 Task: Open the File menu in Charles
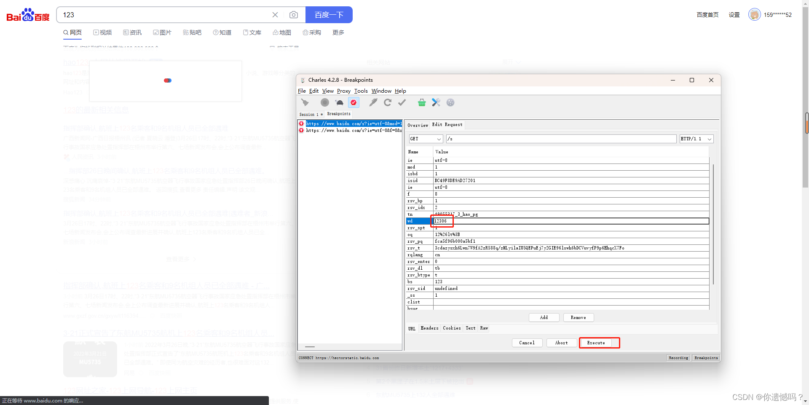click(x=302, y=91)
